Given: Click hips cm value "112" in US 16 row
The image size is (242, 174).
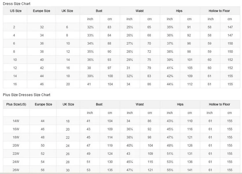Looking at the screenshot, I should click(x=189, y=84).
